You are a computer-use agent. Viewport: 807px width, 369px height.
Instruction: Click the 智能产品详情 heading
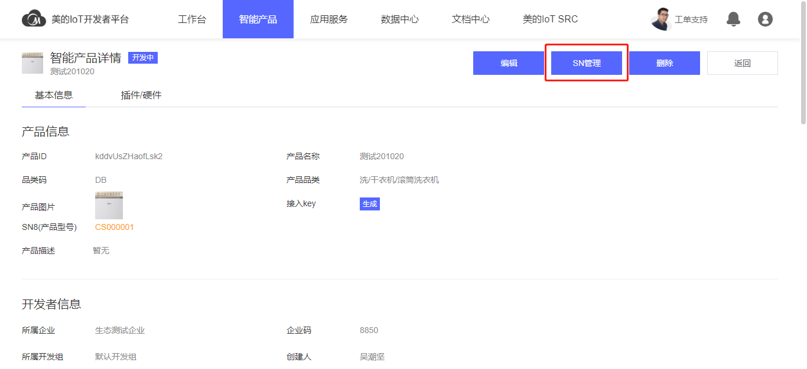(x=86, y=58)
